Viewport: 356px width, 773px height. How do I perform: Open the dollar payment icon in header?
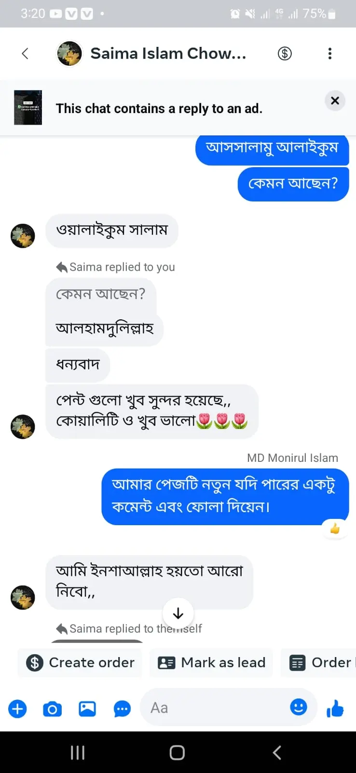(285, 54)
